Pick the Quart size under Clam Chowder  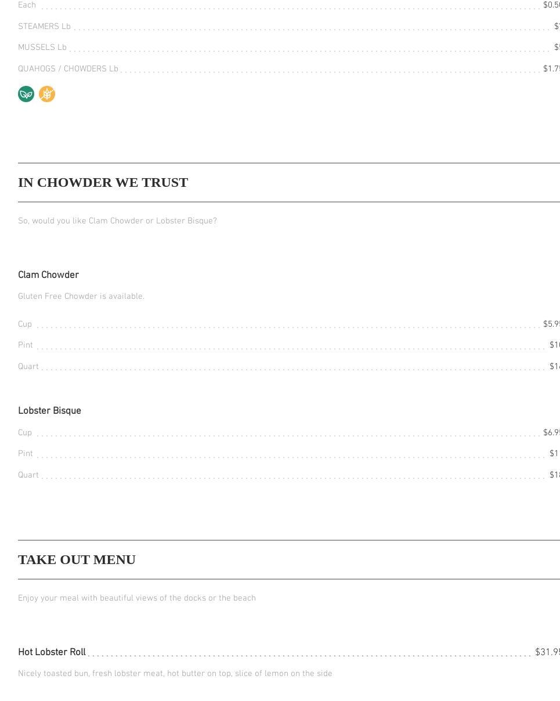pos(28,367)
